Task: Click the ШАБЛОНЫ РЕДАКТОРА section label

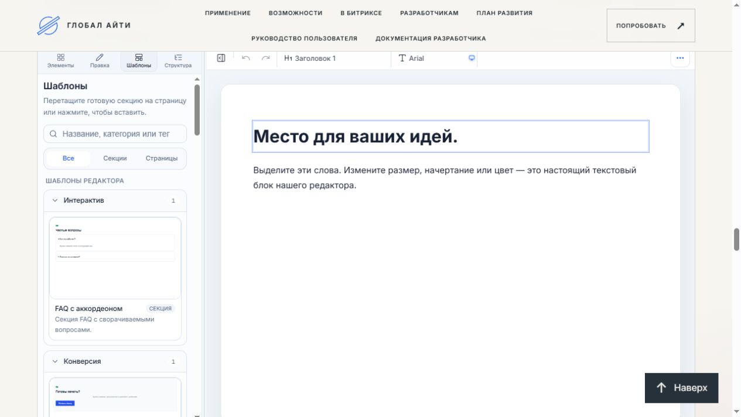Action: pyautogui.click(x=85, y=181)
